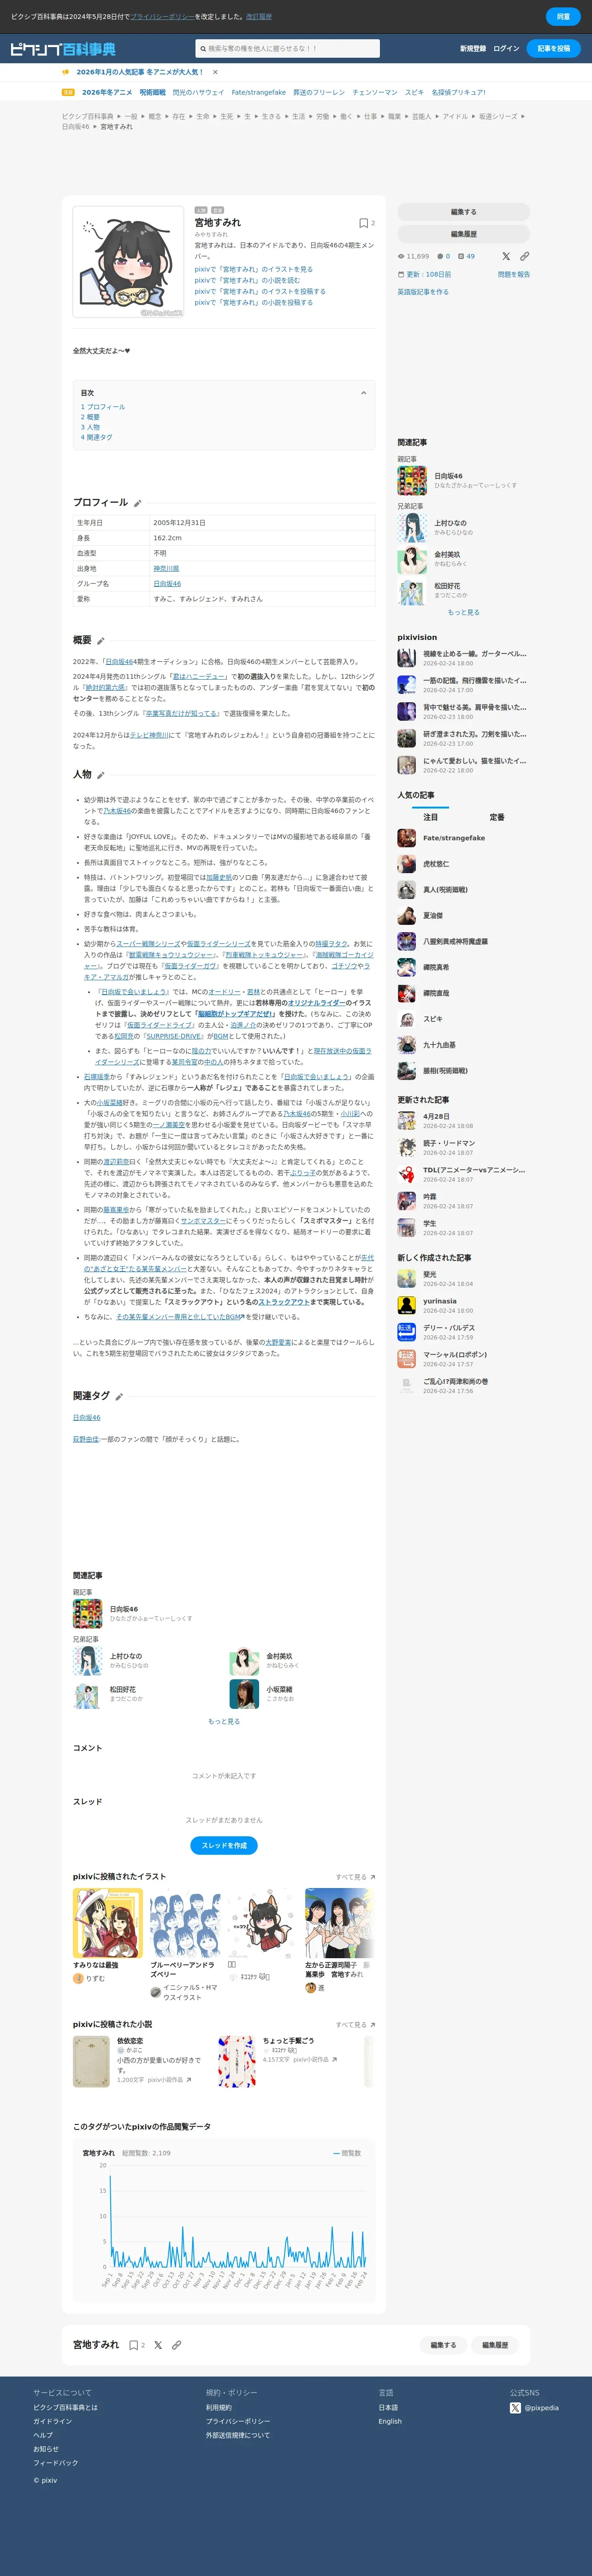Open main article character illustration thumbnail
592x2576 pixels.
pyautogui.click(x=128, y=262)
